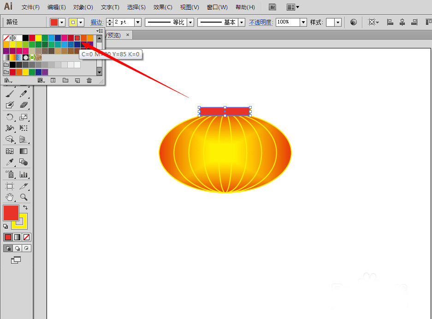The width and height of the screenshot is (432, 319).
Task: Select the Eraser tool
Action: point(24,105)
